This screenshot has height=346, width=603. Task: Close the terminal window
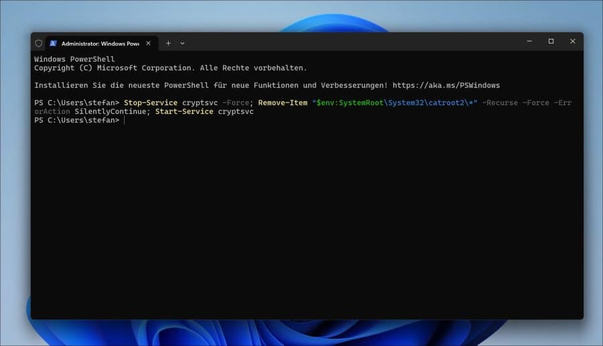pyautogui.click(x=572, y=41)
